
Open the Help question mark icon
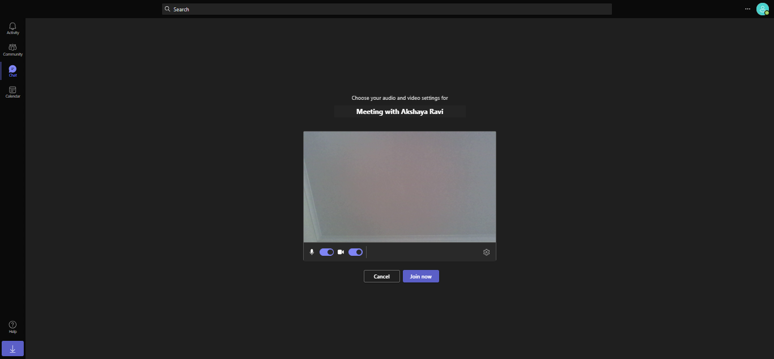(12, 324)
